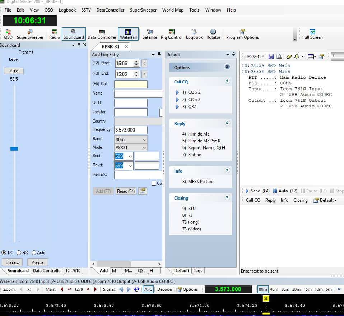Viewport: 344px width, 316px height.
Task: Open the Logbook toolbar icon
Action: pyautogui.click(x=194, y=34)
